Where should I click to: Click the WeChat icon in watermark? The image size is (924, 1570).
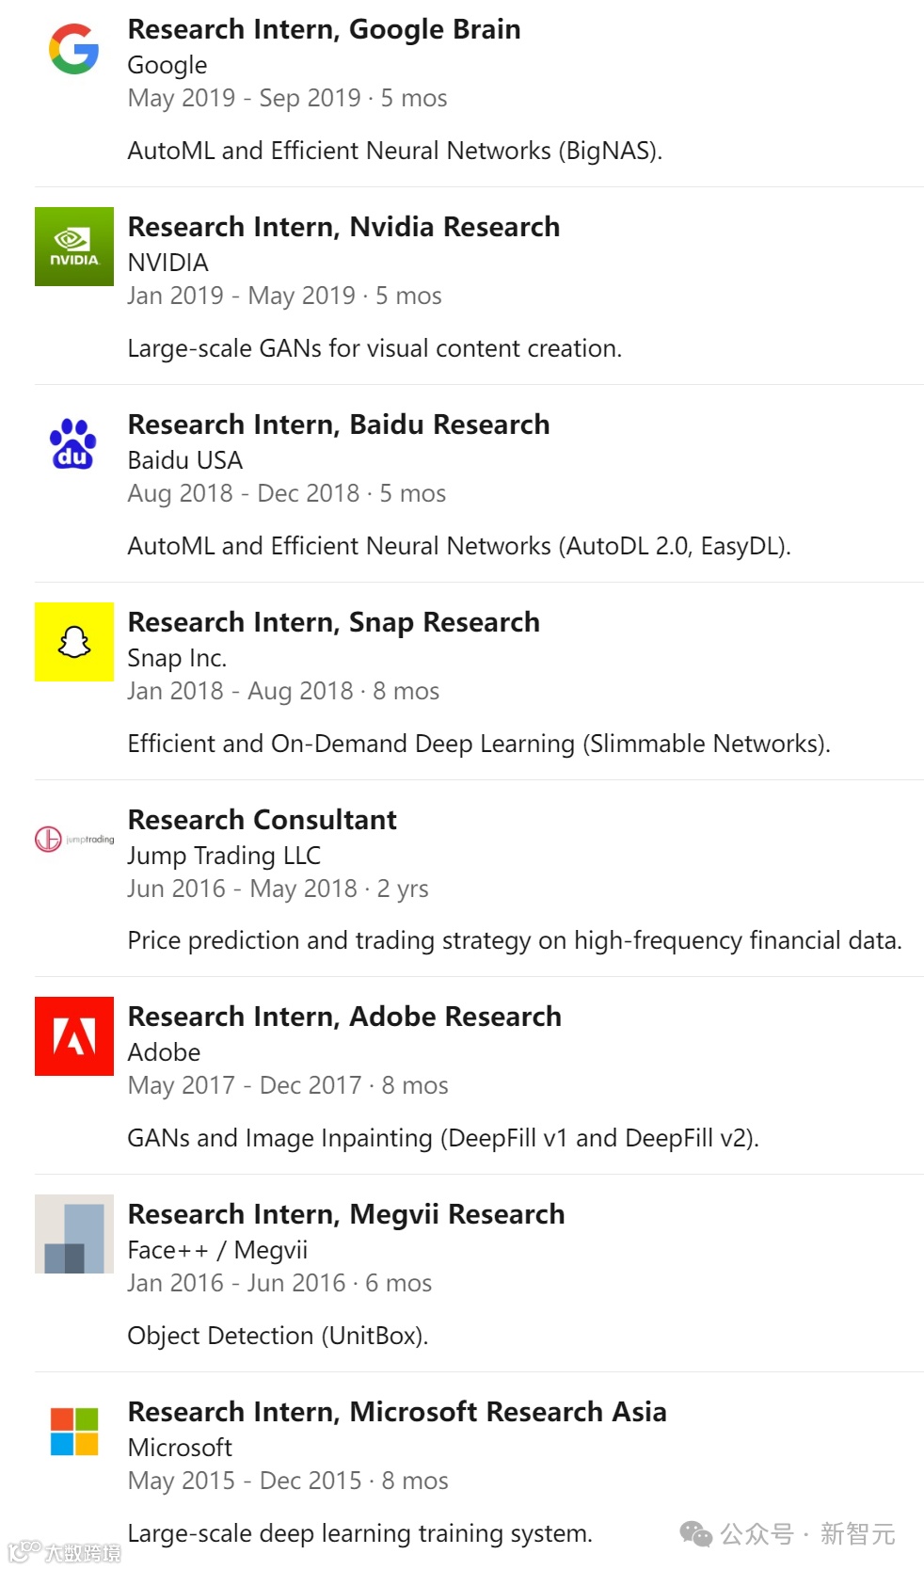(x=696, y=1534)
